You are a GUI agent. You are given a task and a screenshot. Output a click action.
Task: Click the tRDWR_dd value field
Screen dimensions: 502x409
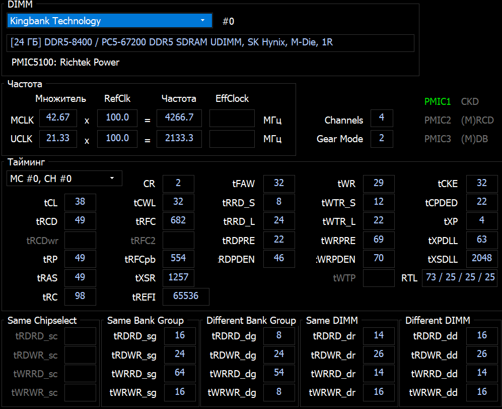pos(482,355)
